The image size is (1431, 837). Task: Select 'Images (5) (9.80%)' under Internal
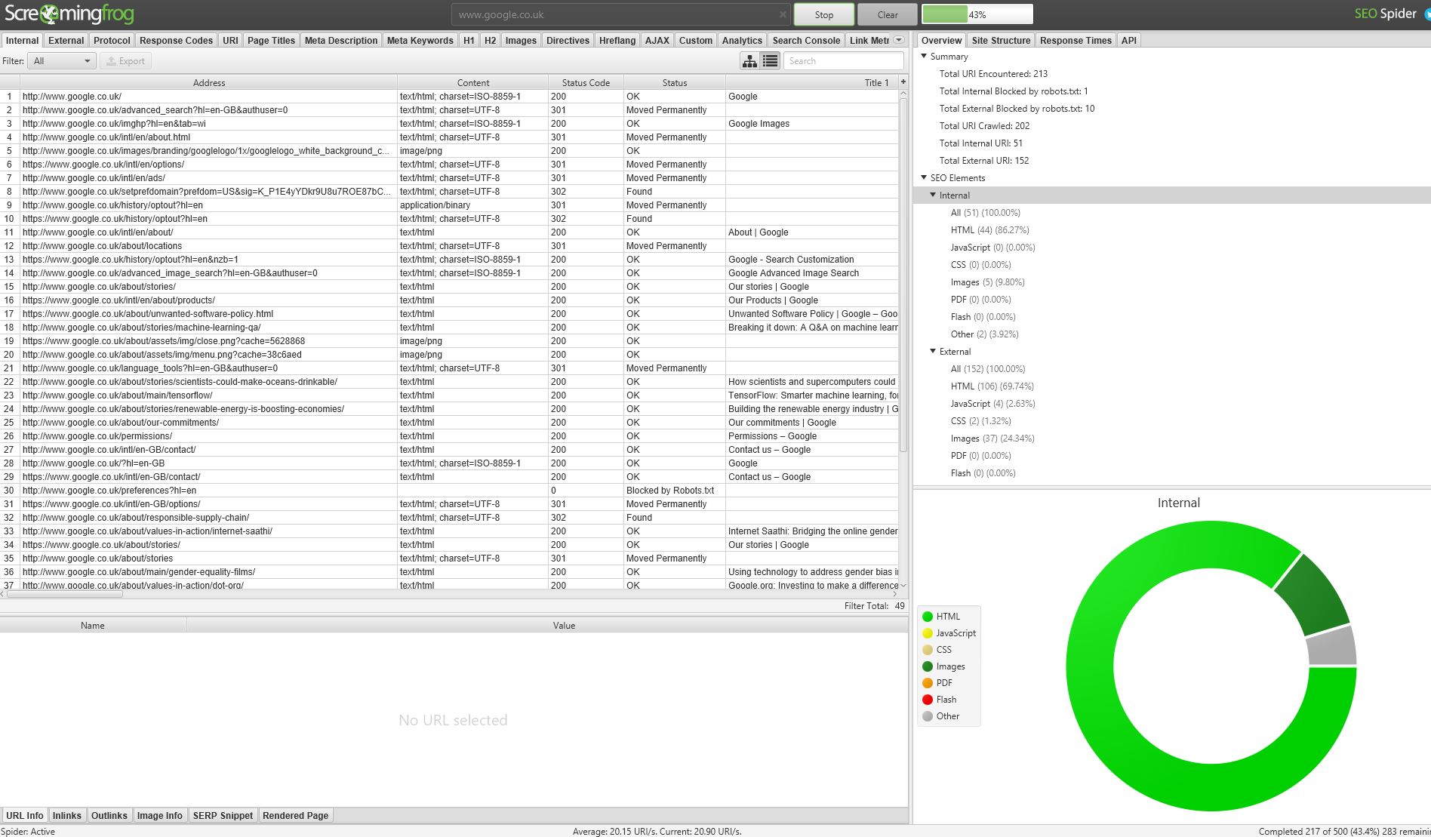[x=987, y=282]
